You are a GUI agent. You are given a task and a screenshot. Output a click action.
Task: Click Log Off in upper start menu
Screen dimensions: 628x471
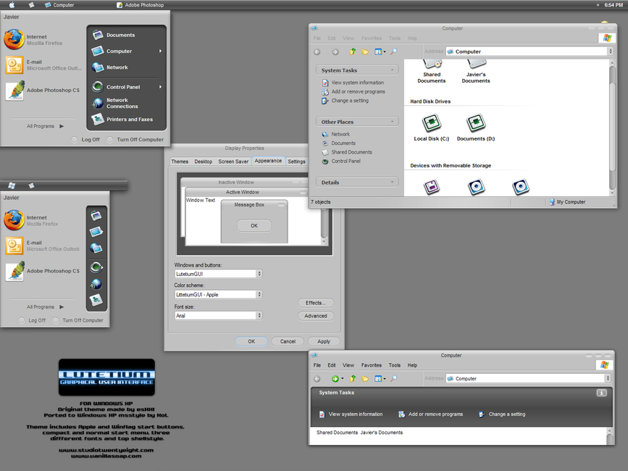click(85, 139)
